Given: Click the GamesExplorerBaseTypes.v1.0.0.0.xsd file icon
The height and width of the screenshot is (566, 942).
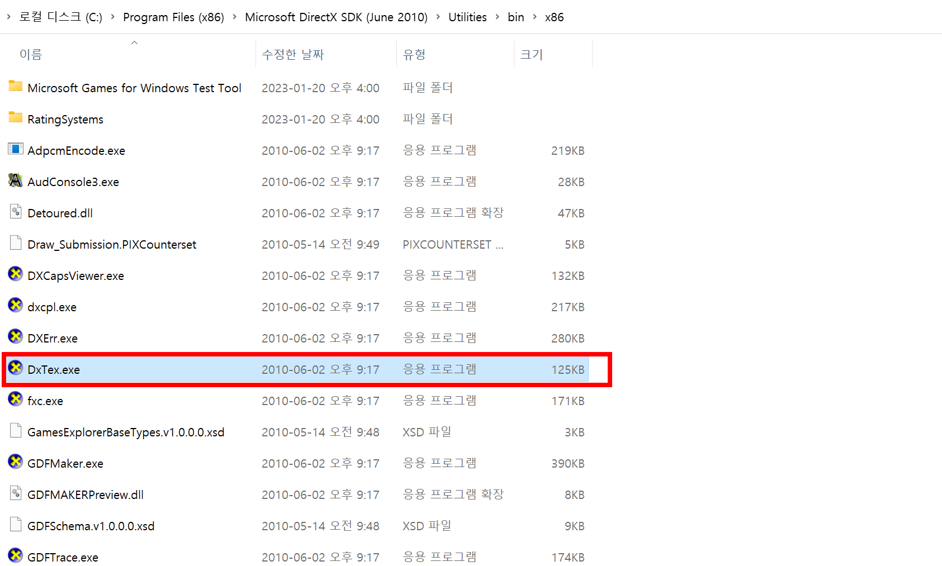Looking at the screenshot, I should (16, 430).
